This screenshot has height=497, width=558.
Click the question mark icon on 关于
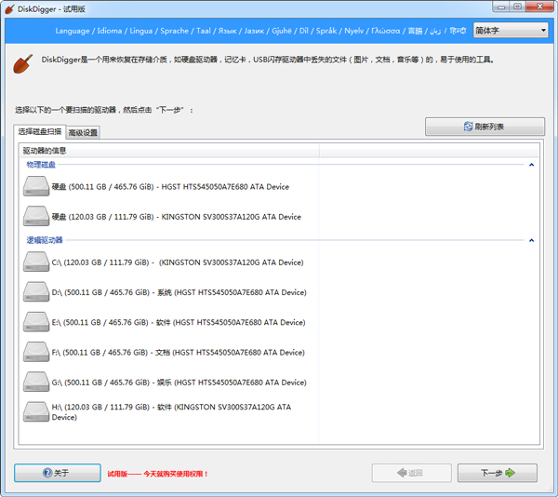(47, 473)
